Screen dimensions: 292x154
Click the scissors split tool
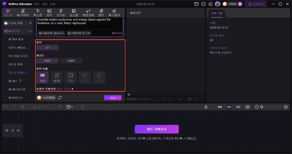[x=41, y=107]
